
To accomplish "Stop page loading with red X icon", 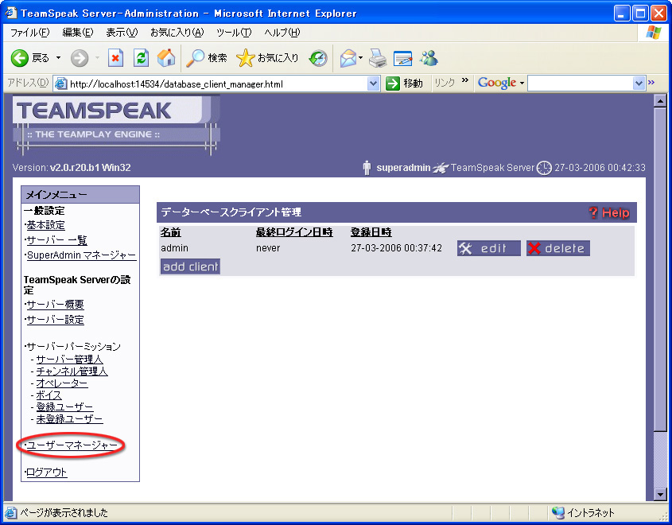I will [x=115, y=58].
